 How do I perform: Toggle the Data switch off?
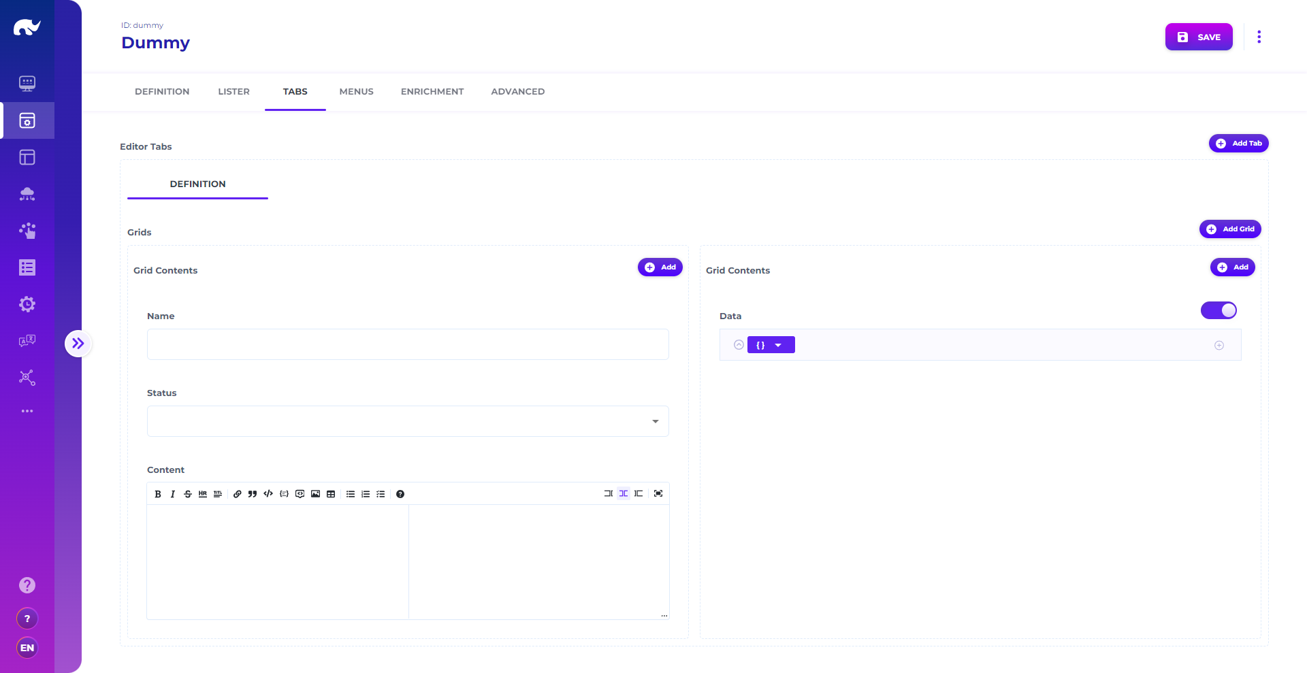coord(1219,310)
